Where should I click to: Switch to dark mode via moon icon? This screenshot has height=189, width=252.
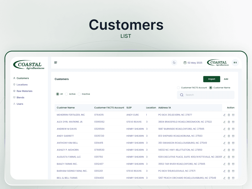pyautogui.click(x=174, y=62)
